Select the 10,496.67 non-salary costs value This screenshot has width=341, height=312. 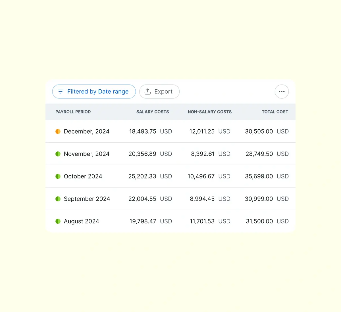tap(201, 176)
